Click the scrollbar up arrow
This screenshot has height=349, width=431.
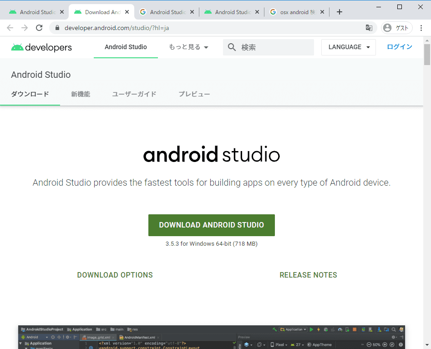[427, 40]
